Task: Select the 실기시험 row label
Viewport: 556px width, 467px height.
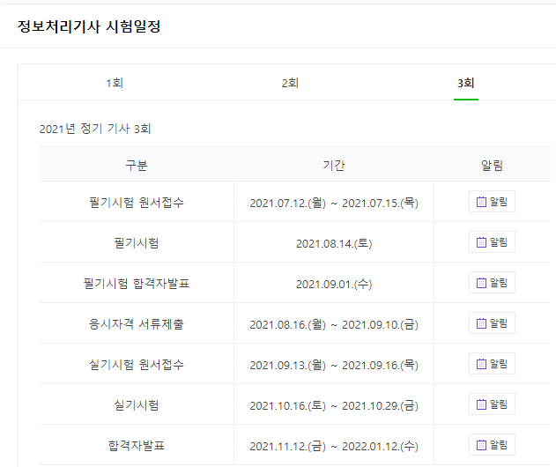Action: [137, 405]
